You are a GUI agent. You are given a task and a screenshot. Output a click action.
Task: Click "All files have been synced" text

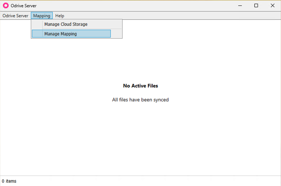pyautogui.click(x=140, y=100)
